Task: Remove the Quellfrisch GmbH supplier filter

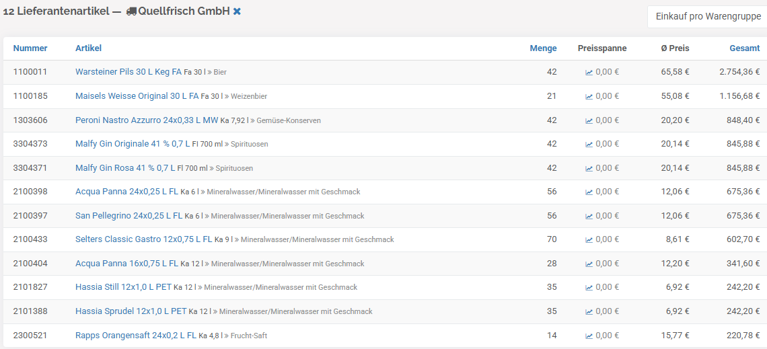Action: pyautogui.click(x=237, y=11)
